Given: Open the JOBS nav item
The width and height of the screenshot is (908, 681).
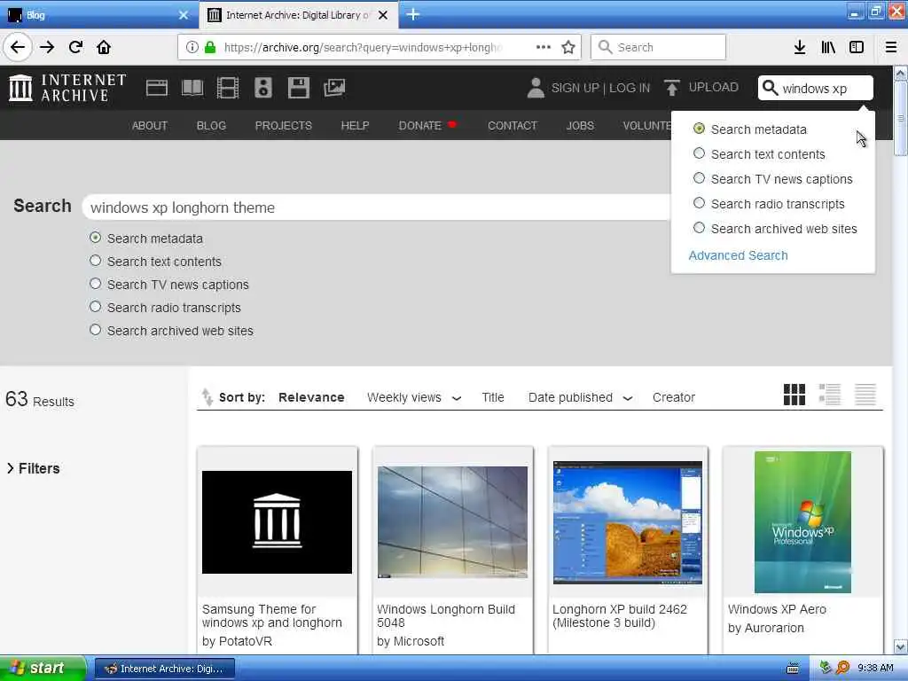Looking at the screenshot, I should (x=580, y=126).
